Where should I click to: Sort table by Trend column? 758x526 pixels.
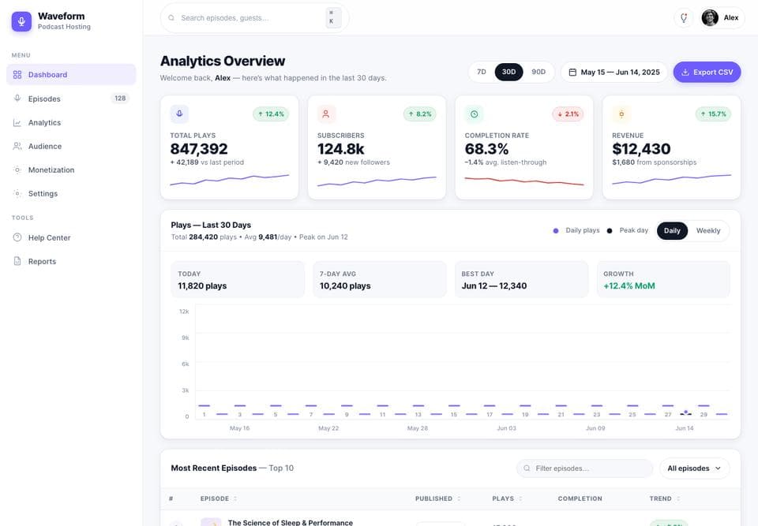[665, 498]
